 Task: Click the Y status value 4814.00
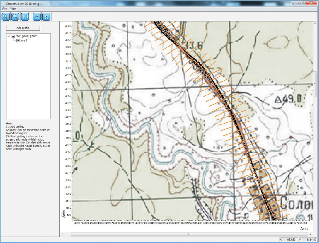click(x=311, y=240)
